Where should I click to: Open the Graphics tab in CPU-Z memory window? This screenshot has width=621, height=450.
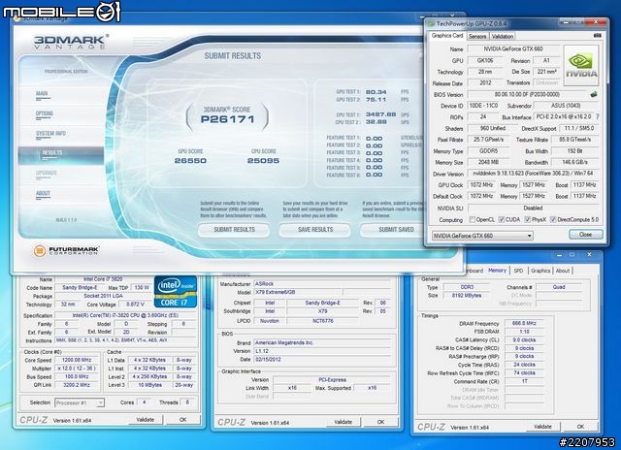[540, 271]
